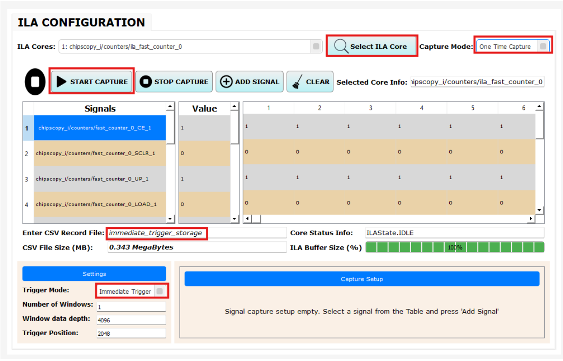
Task: Click the Window data depth field
Action: pyautogui.click(x=131, y=320)
